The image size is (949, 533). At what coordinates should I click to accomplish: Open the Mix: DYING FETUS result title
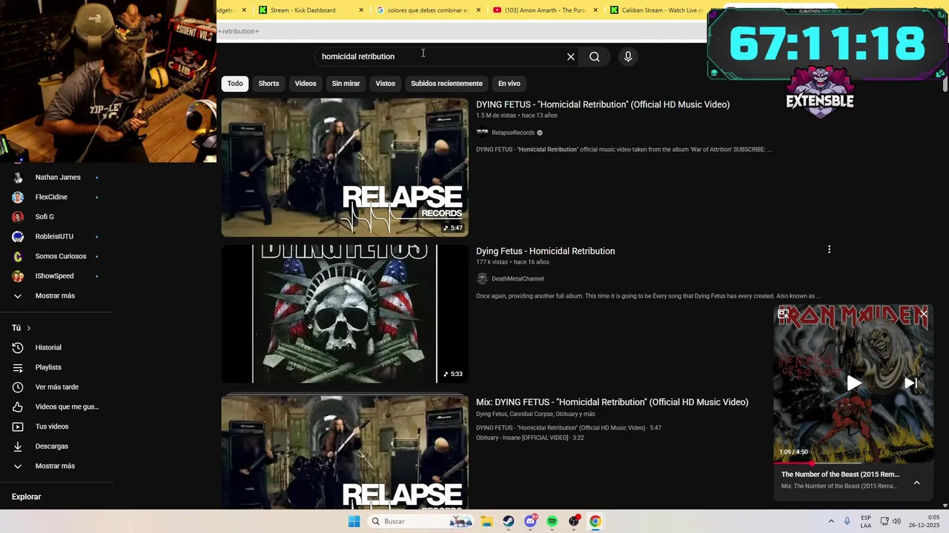[612, 402]
